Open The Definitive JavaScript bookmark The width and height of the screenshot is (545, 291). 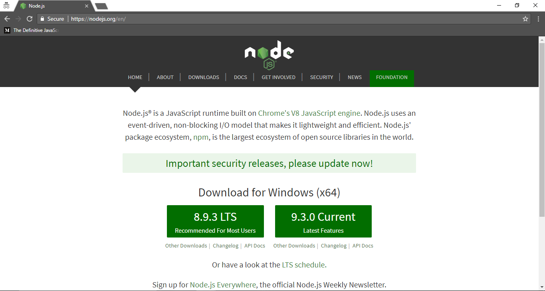[31, 30]
